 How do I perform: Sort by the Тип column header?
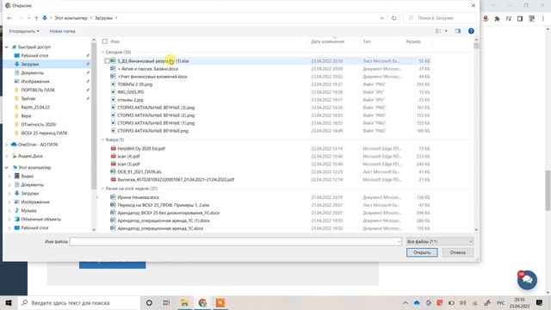367,41
